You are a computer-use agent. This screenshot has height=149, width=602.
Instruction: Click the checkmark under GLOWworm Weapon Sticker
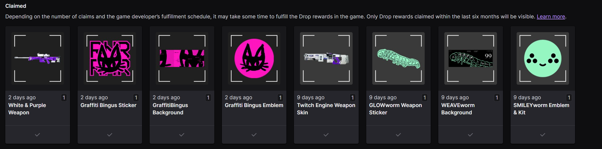pos(398,135)
